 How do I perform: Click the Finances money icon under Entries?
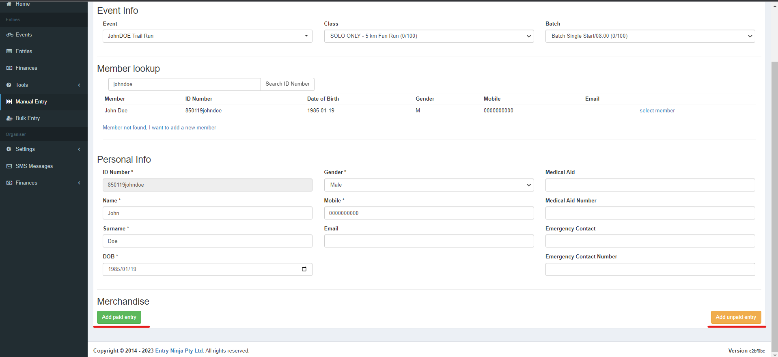click(9, 68)
